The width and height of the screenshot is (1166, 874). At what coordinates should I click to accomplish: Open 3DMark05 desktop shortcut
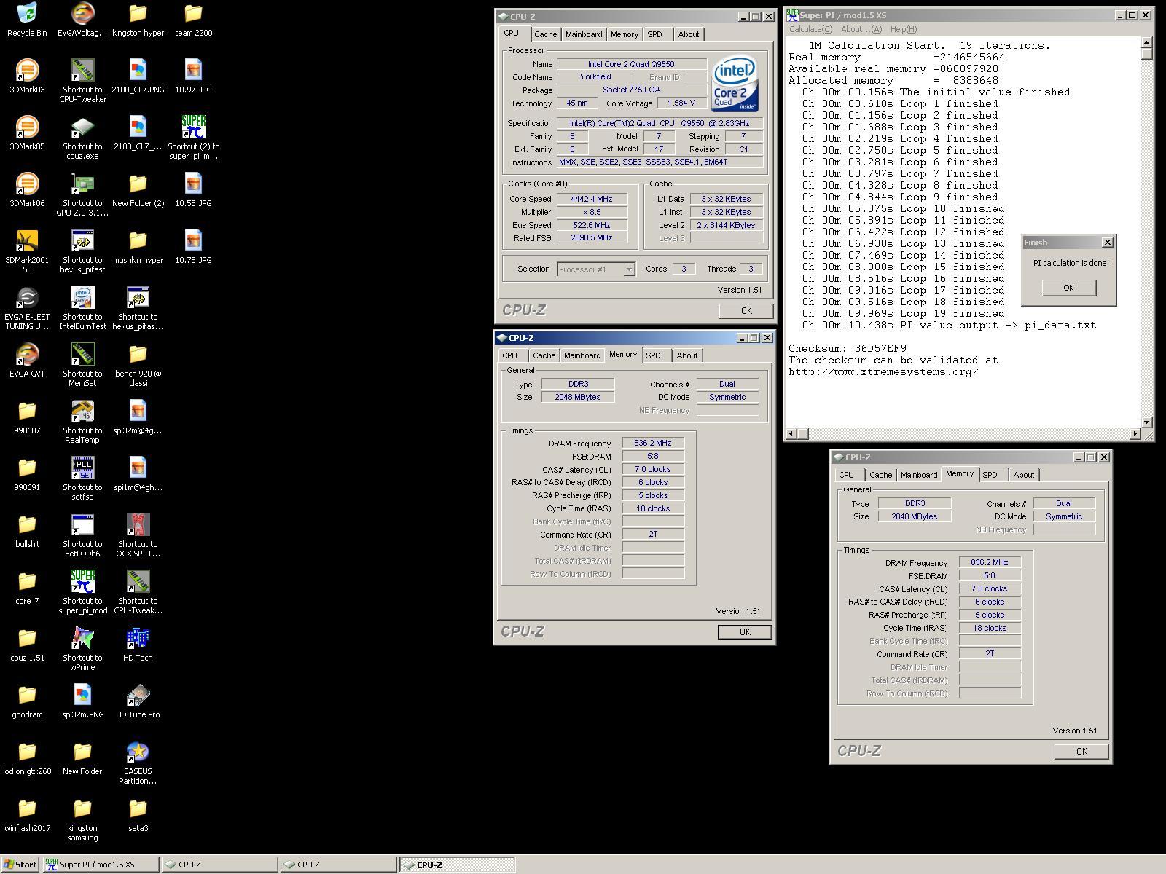pyautogui.click(x=27, y=133)
